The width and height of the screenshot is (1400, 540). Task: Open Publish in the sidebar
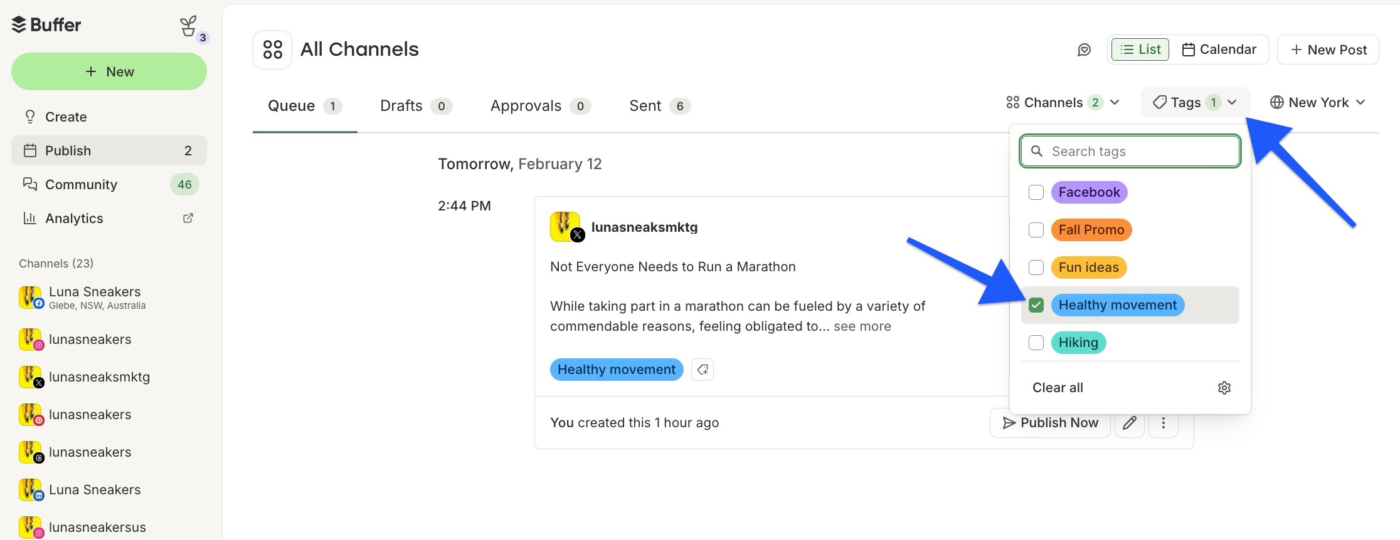(109, 150)
